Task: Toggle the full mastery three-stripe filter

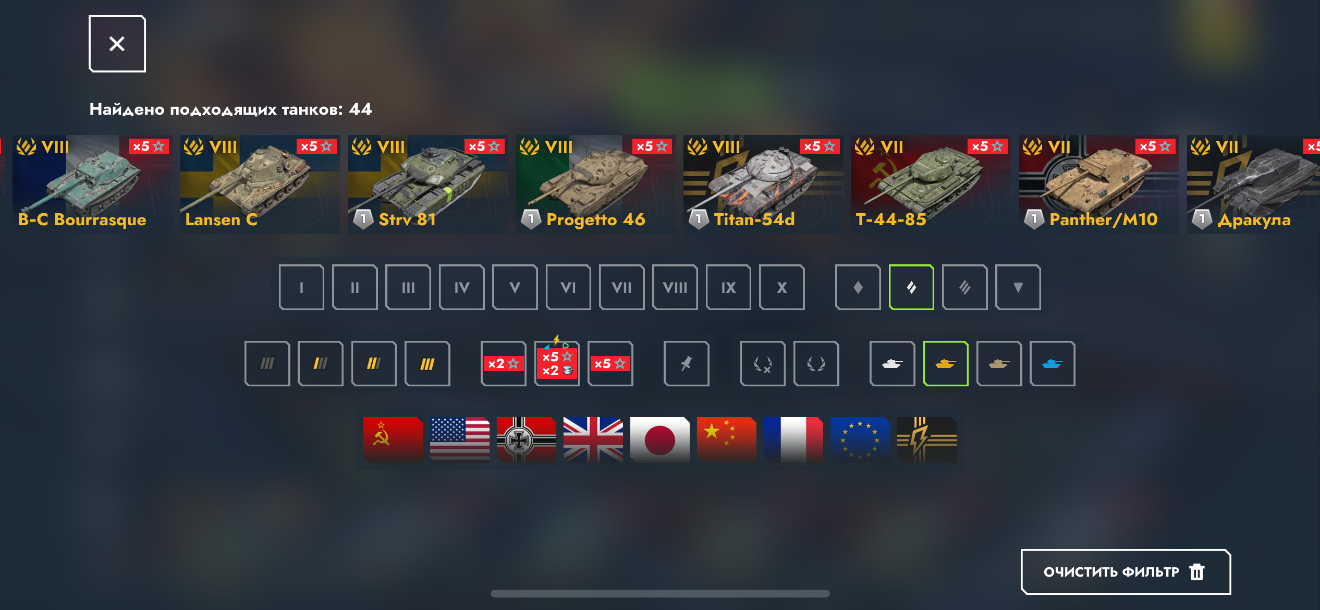Action: click(x=427, y=363)
